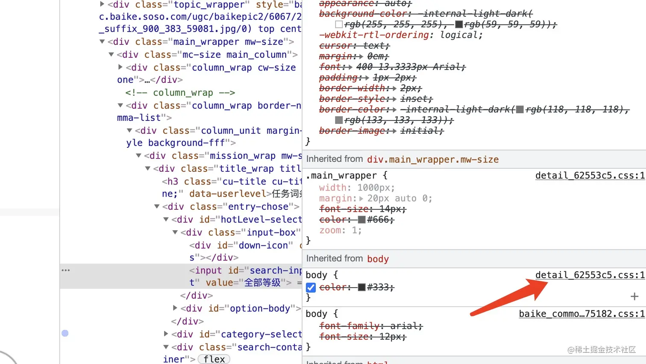
Task: Expand the option-body div node
Action: pyautogui.click(x=175, y=308)
